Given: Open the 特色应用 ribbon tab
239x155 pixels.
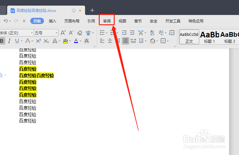Looking at the screenshot, I should coord(196,21).
